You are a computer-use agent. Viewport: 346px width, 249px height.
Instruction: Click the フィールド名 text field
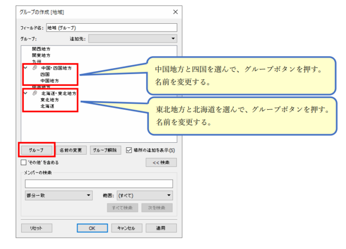pyautogui.click(x=112, y=28)
